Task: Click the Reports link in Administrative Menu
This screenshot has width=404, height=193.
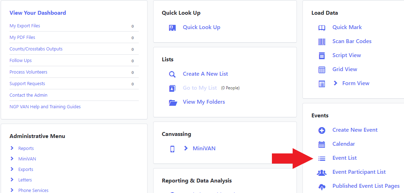Action: pos(26,148)
